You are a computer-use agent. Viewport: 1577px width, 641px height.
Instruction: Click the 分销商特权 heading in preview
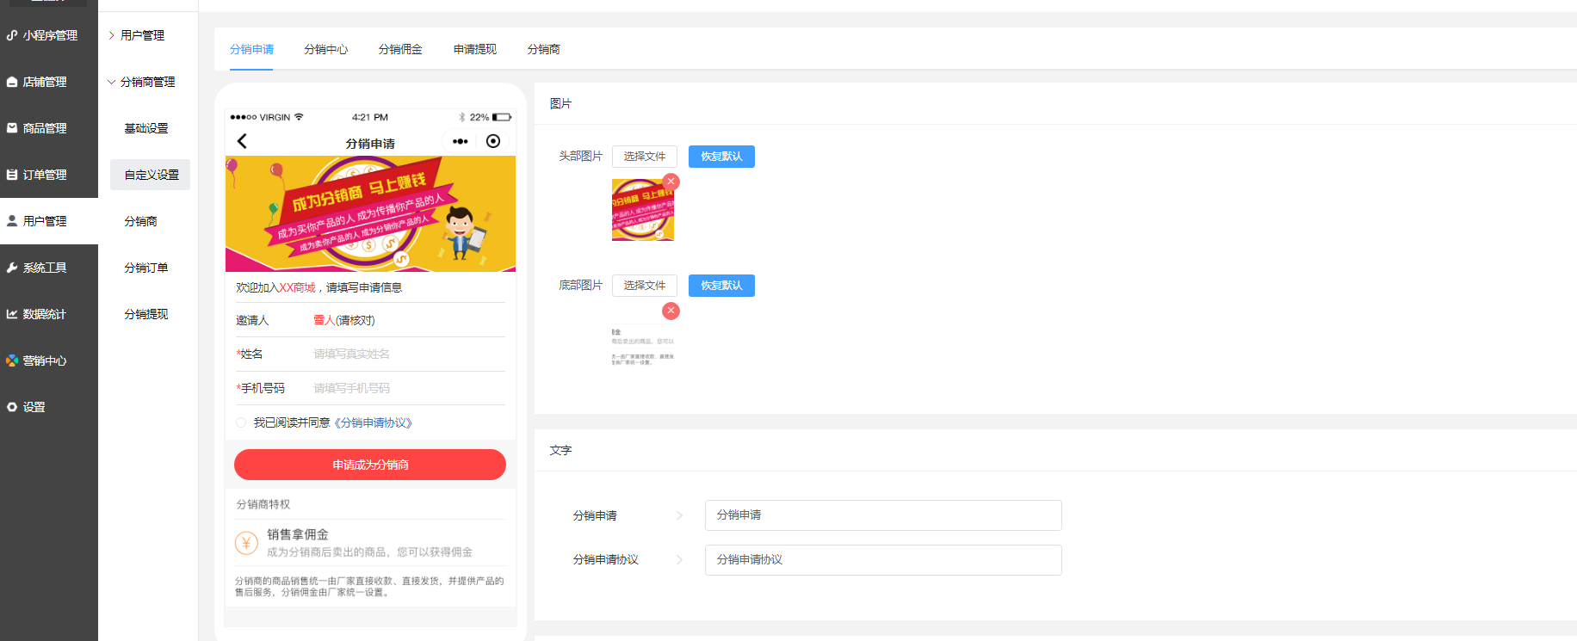pos(263,504)
